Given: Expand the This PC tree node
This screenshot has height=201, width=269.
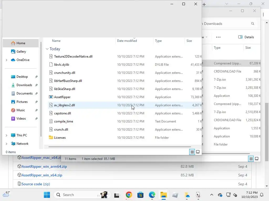Looking at the screenshot, I should coord(7,135).
